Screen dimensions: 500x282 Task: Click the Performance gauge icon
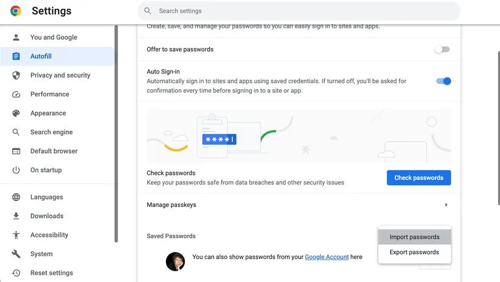[16, 94]
